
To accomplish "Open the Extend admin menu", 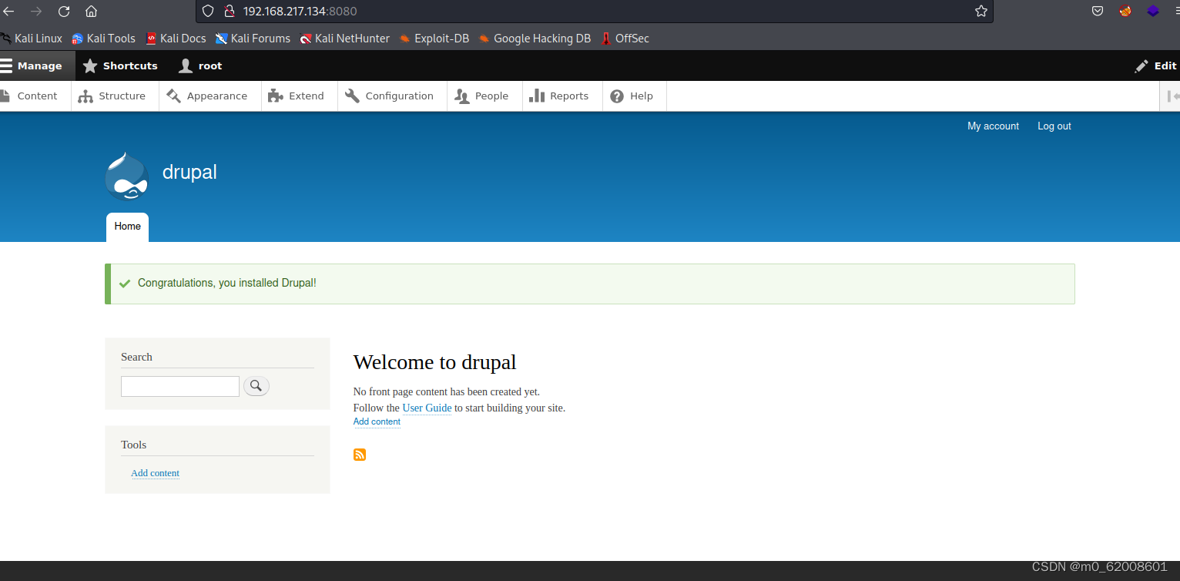I will point(299,96).
